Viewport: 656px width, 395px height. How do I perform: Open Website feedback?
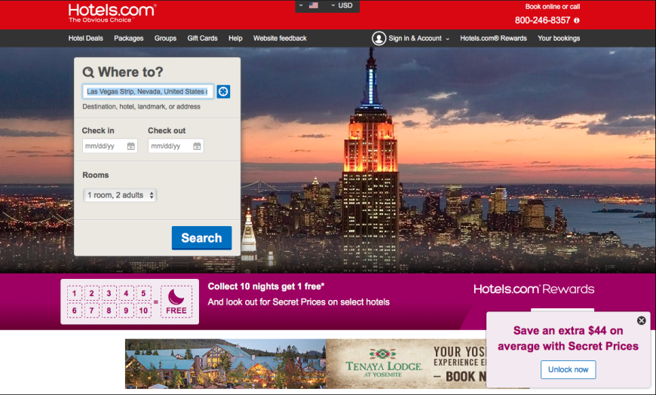(280, 38)
